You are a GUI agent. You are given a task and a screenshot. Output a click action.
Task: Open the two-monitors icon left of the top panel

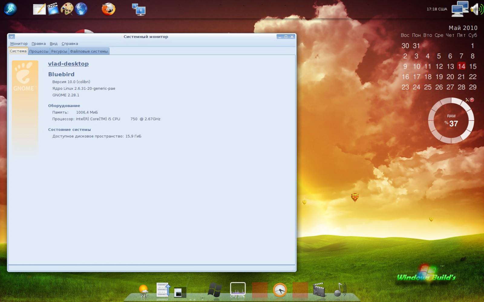[x=139, y=9]
